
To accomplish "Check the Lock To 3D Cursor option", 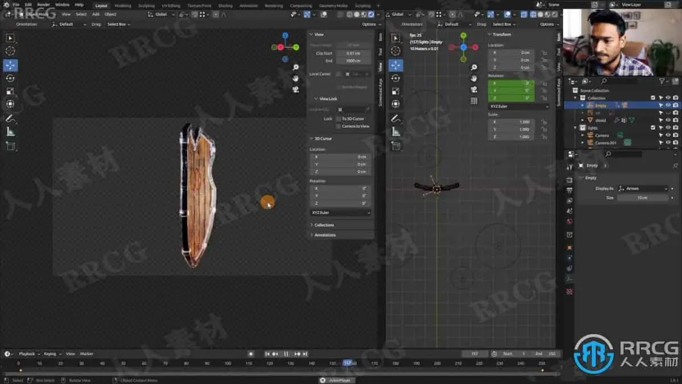I will [x=338, y=118].
